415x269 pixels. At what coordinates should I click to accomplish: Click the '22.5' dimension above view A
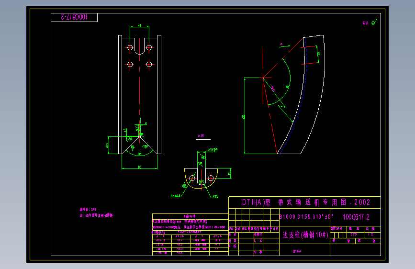coord(213,150)
